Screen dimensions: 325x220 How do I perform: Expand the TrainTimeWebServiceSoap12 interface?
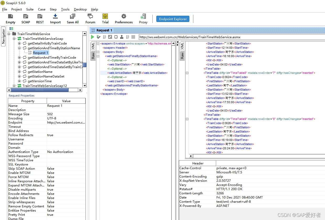[14, 86]
